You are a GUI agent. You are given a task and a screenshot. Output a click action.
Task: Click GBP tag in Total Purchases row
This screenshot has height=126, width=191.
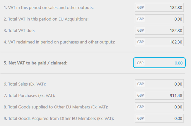[141, 96]
